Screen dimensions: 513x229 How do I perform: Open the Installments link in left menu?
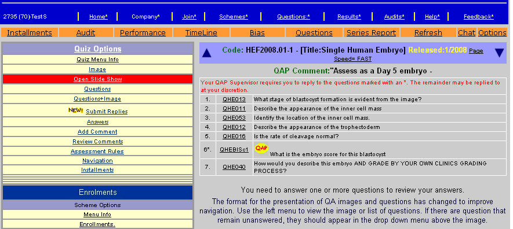tap(97, 169)
